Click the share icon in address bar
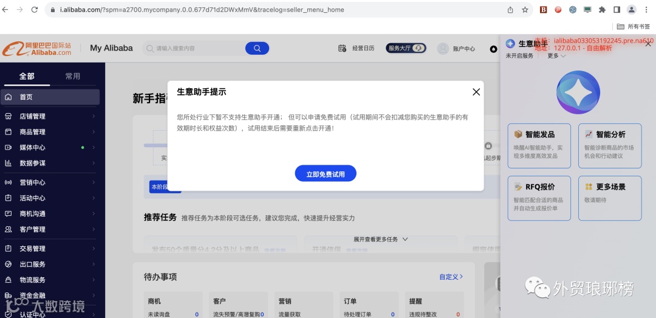This screenshot has height=318, width=656. click(510, 10)
